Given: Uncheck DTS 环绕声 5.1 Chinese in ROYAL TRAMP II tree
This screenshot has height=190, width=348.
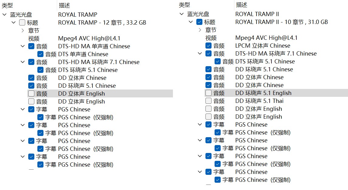Looking at the screenshot, I should tap(218, 61).
